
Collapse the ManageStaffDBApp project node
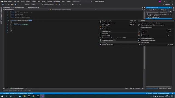click(147, 16)
